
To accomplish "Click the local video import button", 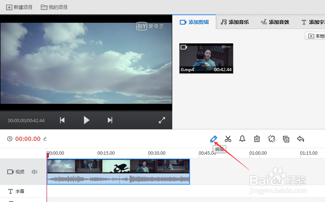I will (x=315, y=36).
